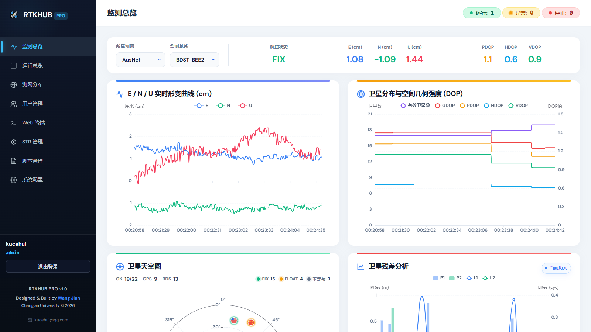This screenshot has height=332, width=591.
Task: Click the 系统配置 gear icon in sidebar
Action: pyautogui.click(x=14, y=180)
